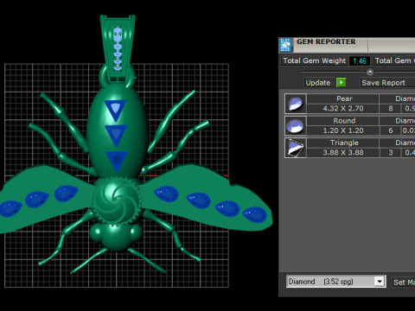Select the Round gem shape icon
Screen dimensions: 415x311
[296, 126]
